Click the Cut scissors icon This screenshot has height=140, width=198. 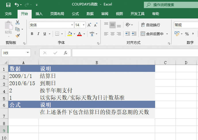coord(18,23)
